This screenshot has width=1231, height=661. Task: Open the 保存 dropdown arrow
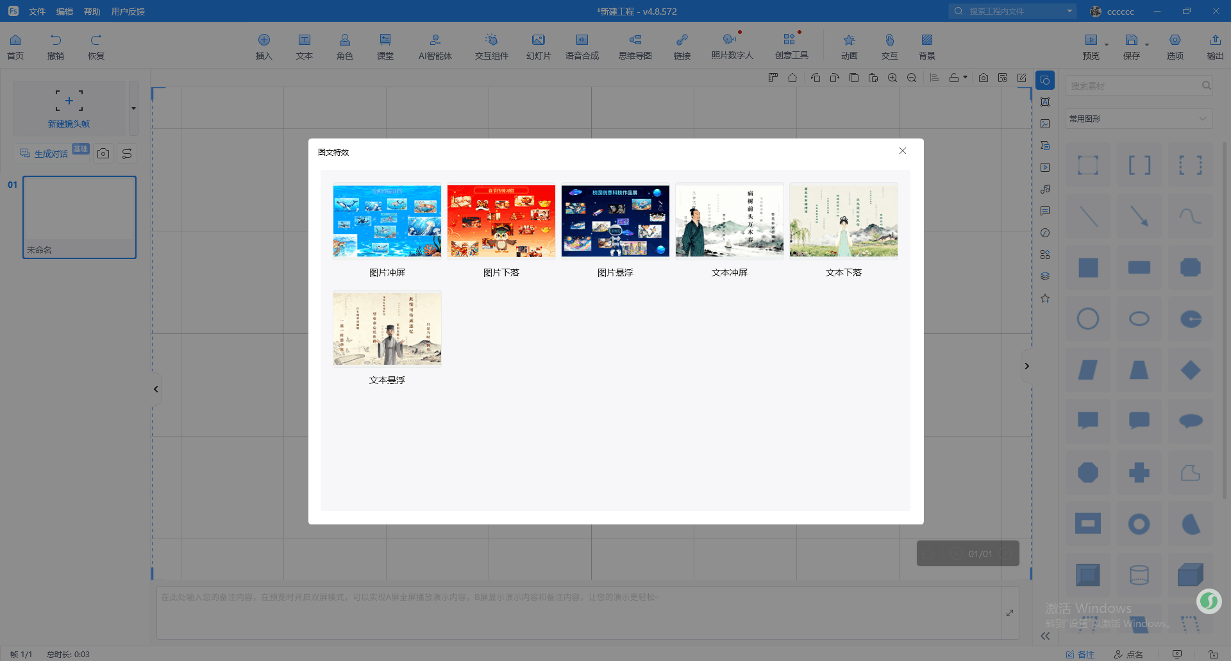1147,44
